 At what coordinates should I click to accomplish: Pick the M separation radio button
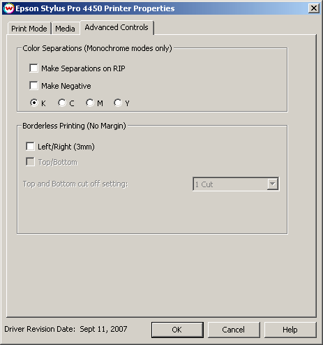90,103
